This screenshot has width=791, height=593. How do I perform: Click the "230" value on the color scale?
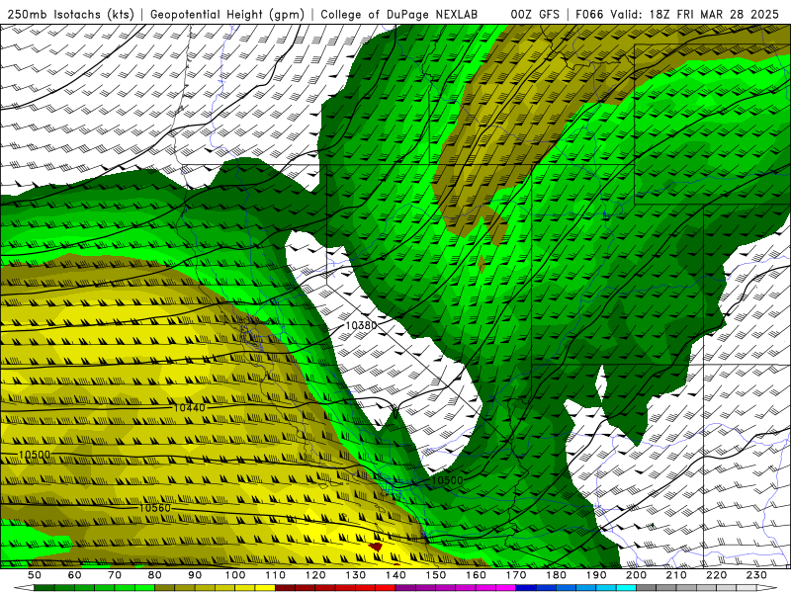756,575
